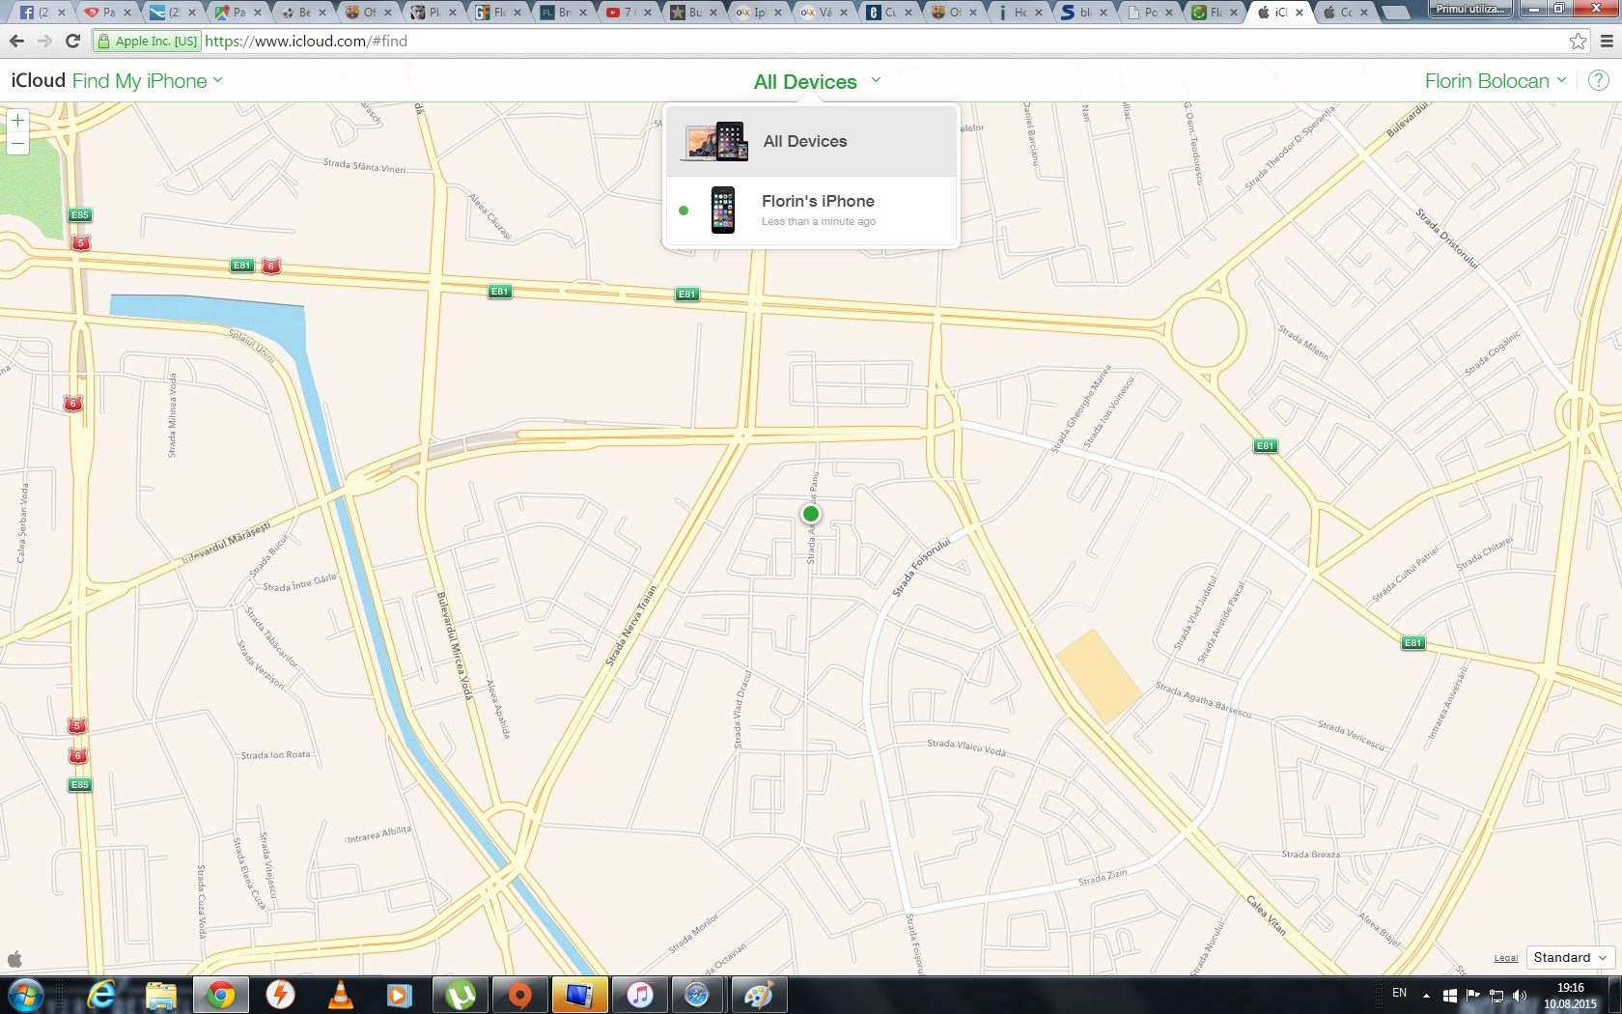Click the Apple logo on the map corner
This screenshot has width=1622, height=1014.
pyautogui.click(x=14, y=959)
